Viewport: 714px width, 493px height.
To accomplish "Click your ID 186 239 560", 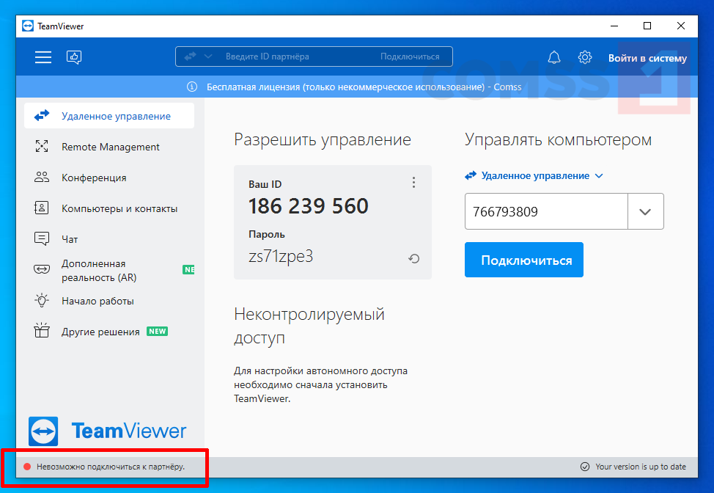I will [309, 206].
